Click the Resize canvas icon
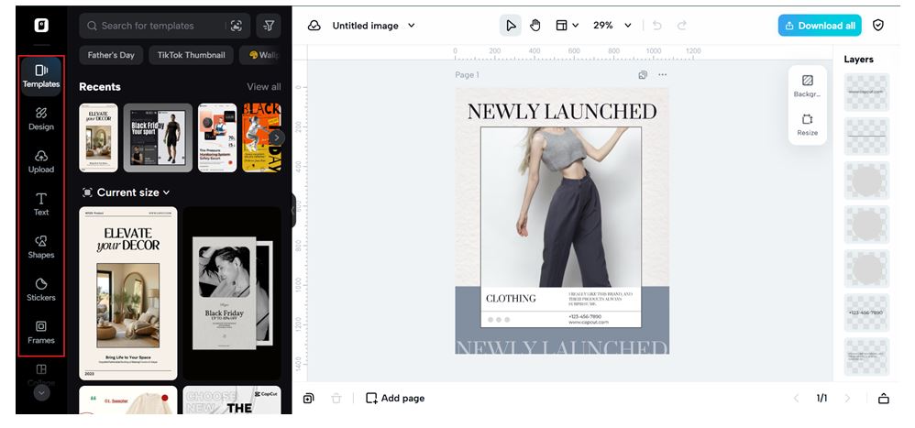 (x=807, y=125)
